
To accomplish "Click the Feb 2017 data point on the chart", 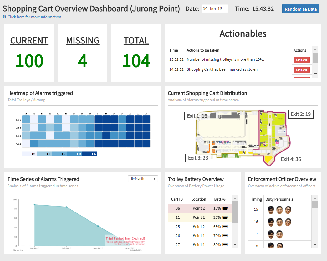I will click(66, 207).
